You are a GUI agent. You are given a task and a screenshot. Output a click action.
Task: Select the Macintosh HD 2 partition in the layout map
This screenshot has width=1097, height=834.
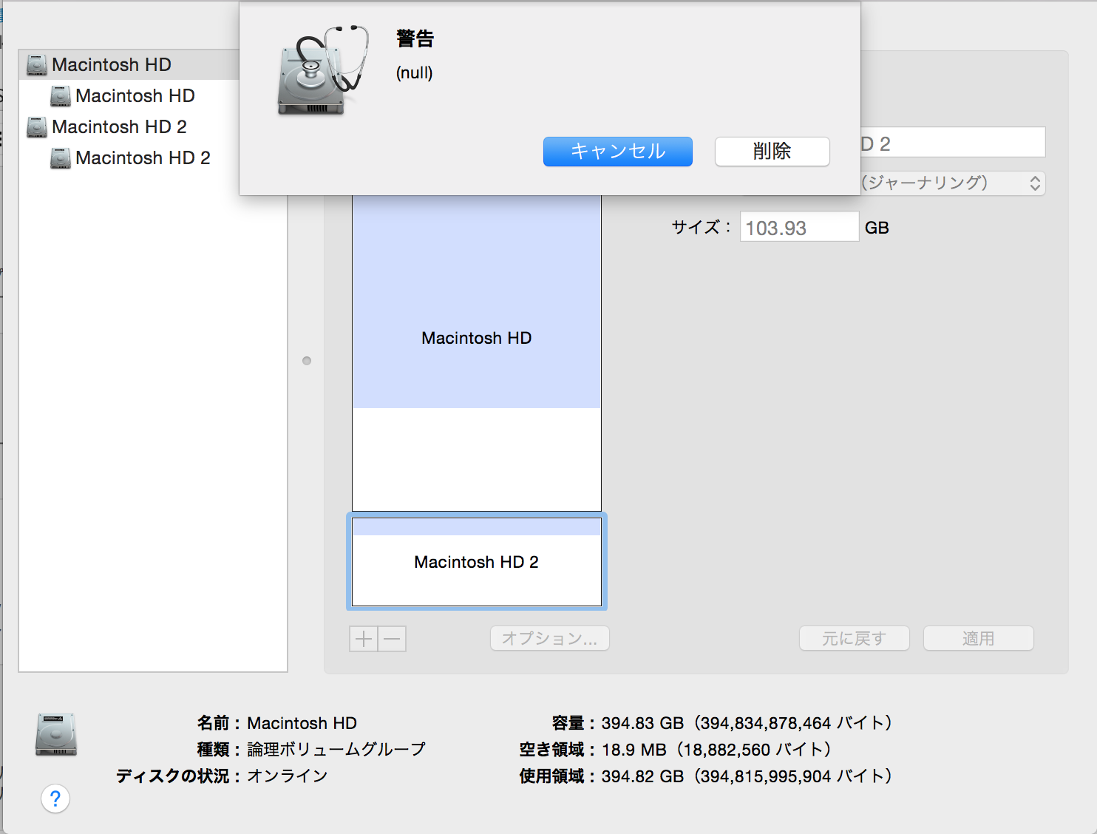[477, 562]
